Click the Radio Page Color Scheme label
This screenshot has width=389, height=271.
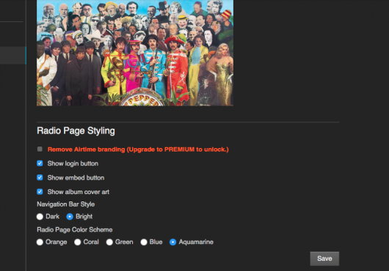click(75, 230)
